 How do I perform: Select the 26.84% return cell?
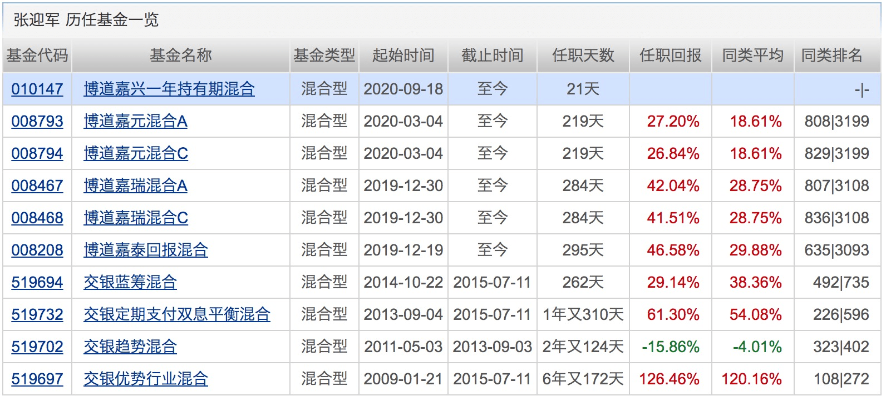pyautogui.click(x=671, y=153)
